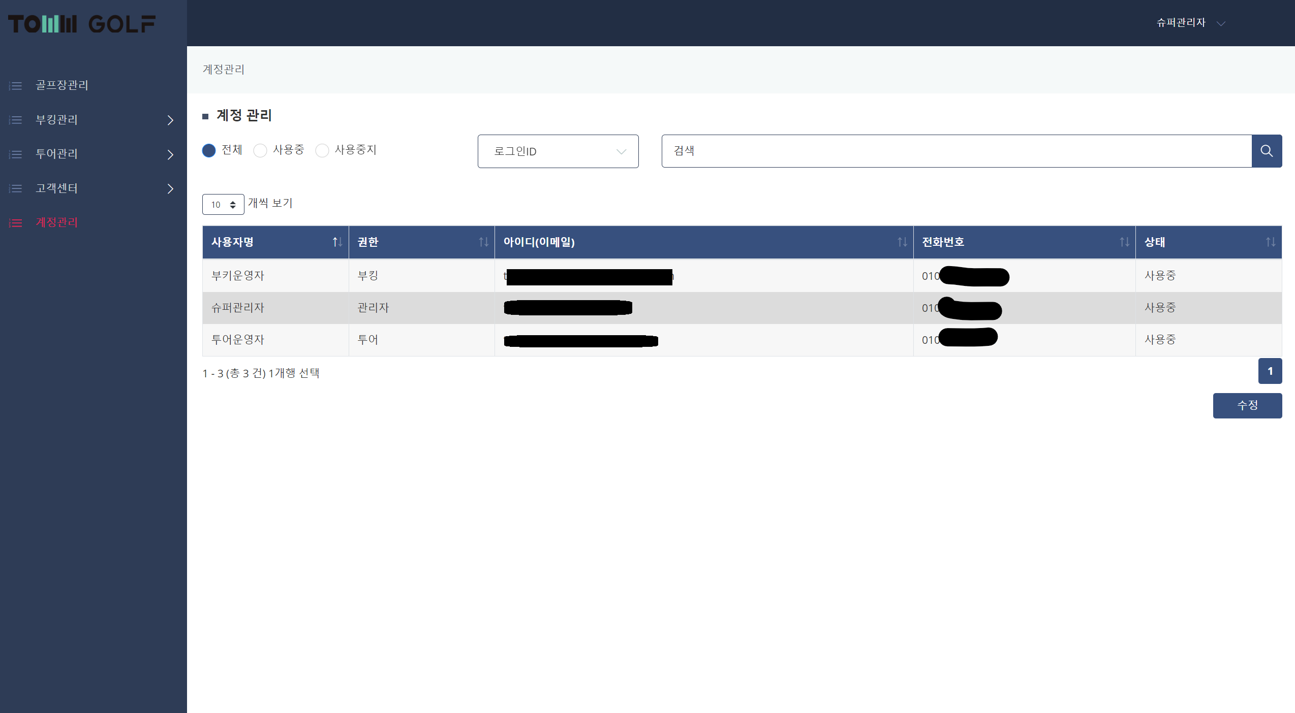
Task: Open 투어관리 sidebar menu item
Action: (56, 154)
